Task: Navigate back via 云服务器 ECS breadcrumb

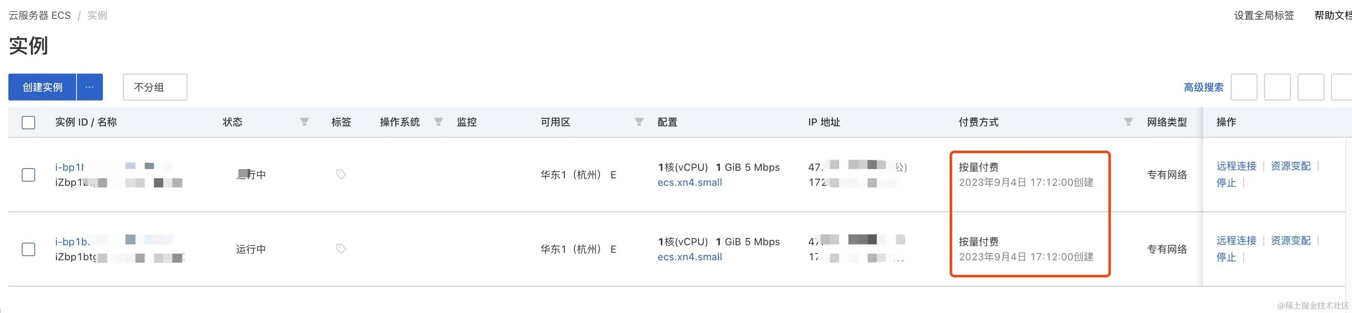Action: pos(39,15)
